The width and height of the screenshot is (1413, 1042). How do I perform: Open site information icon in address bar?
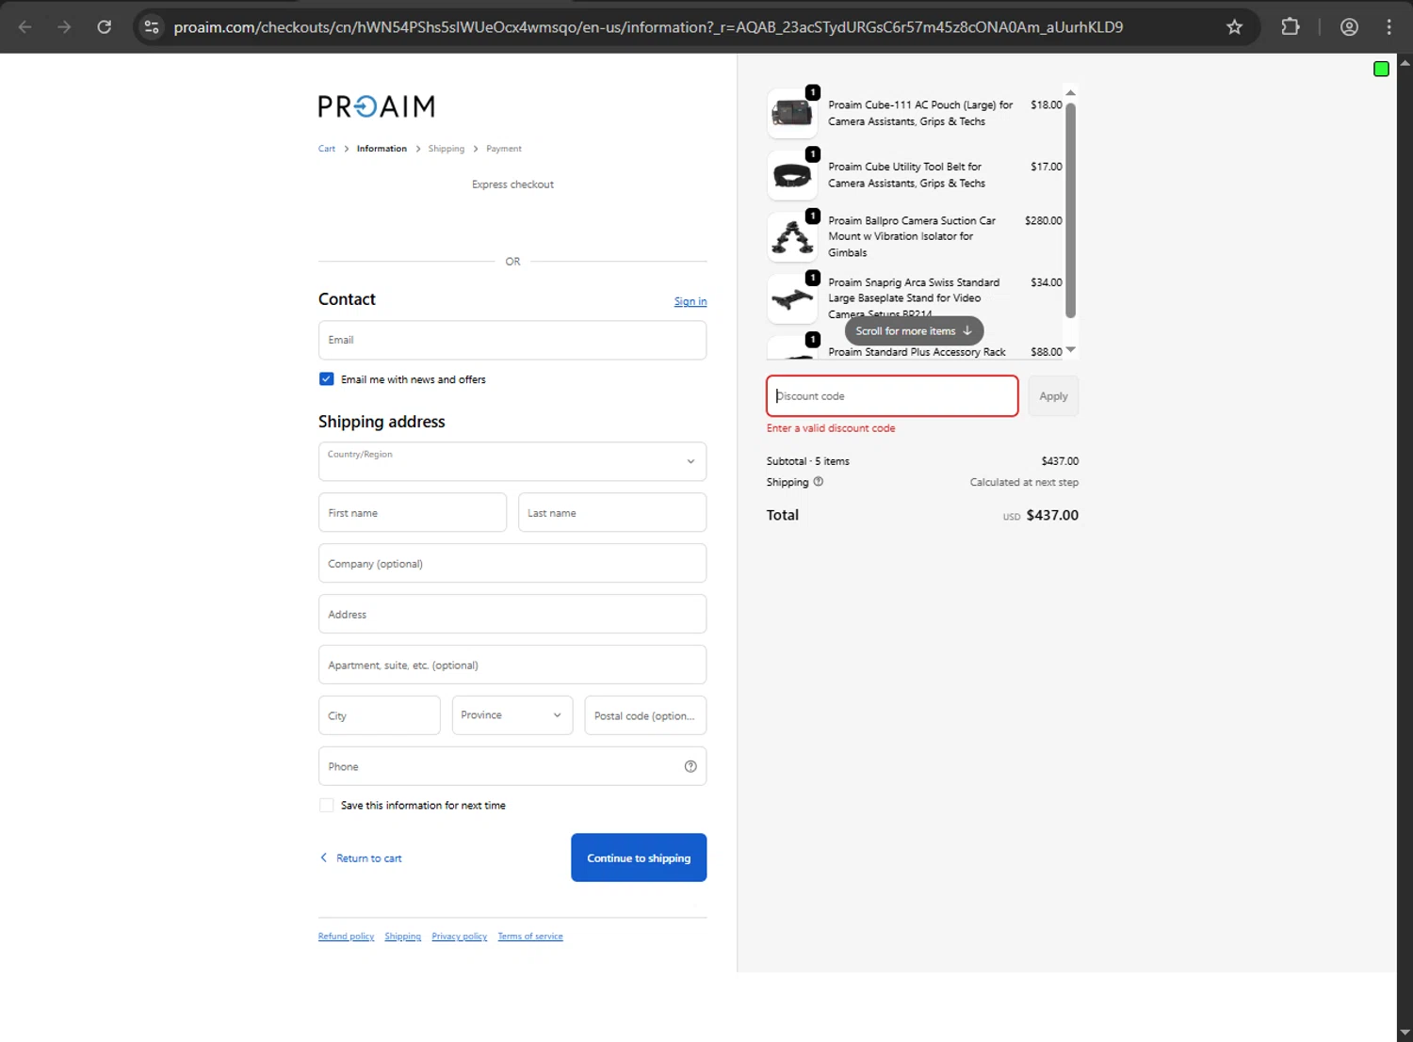[152, 27]
